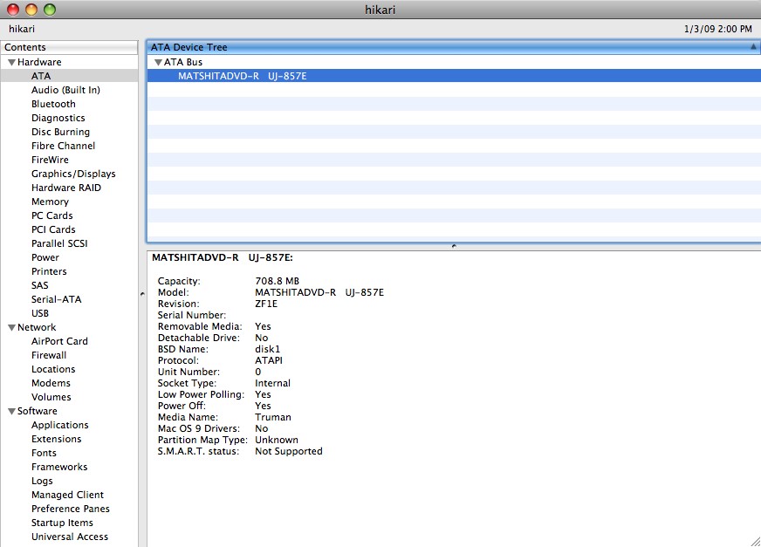Open Extensions under Software
The width and height of the screenshot is (761, 547).
click(x=57, y=439)
